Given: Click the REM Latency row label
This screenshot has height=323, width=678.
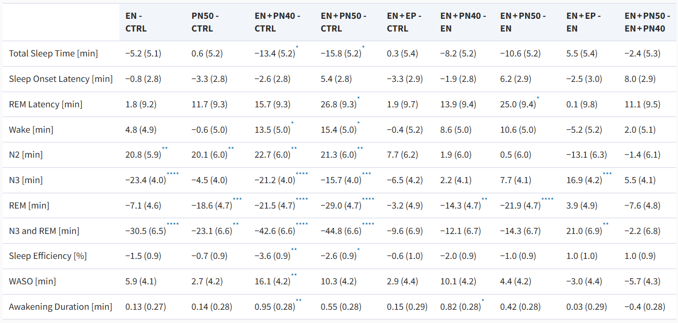Looking at the screenshot, I should click(x=46, y=104).
